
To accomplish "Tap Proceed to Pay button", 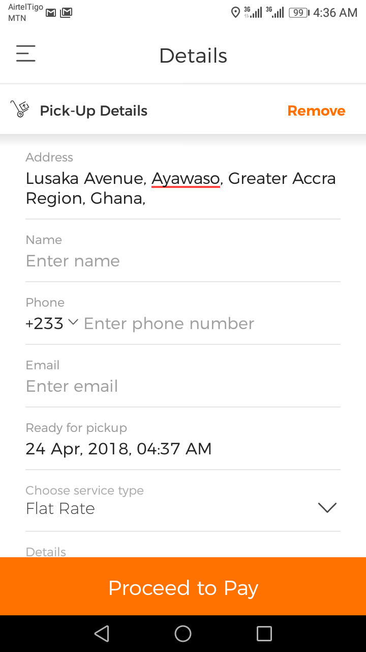I will tap(183, 587).
